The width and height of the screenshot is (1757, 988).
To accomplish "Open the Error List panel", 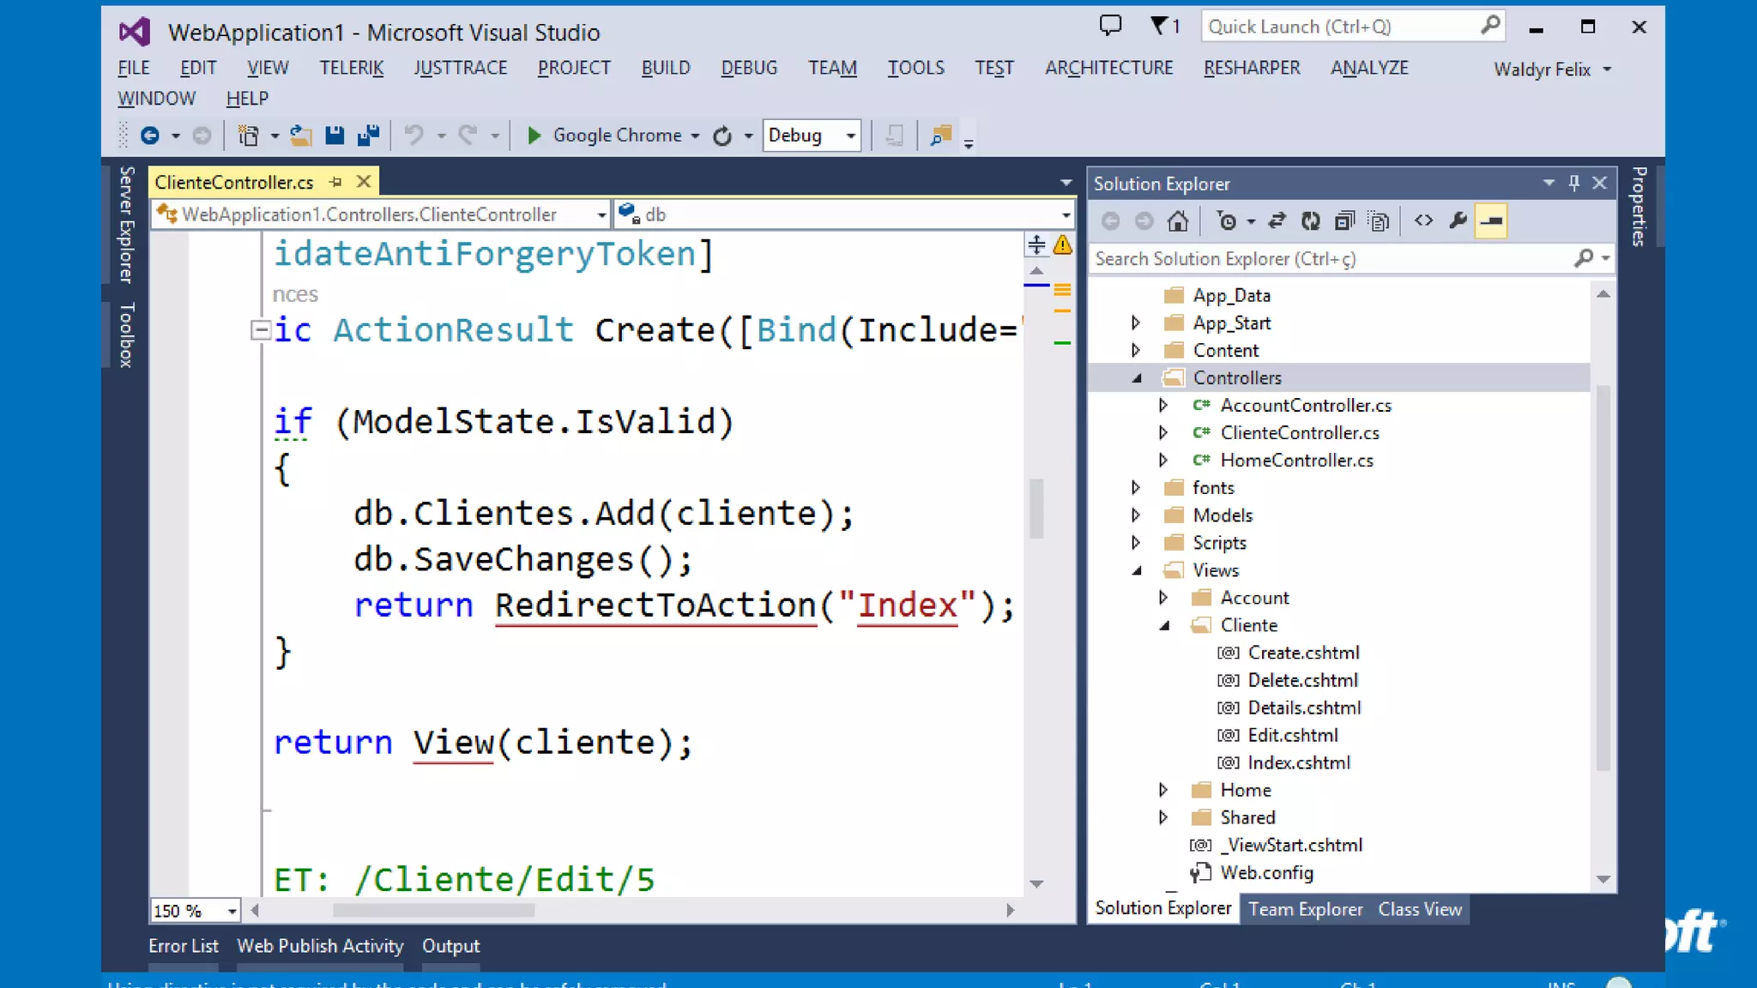I will [x=183, y=946].
